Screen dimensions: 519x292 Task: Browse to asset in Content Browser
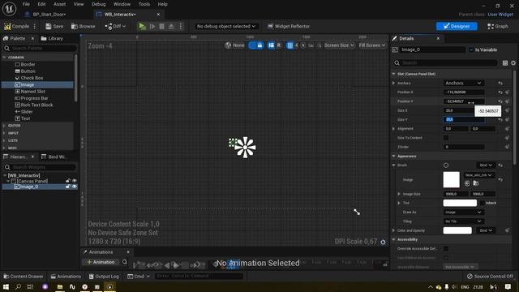point(83,26)
